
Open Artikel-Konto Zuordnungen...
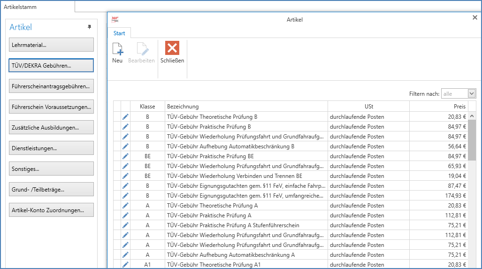point(51,210)
